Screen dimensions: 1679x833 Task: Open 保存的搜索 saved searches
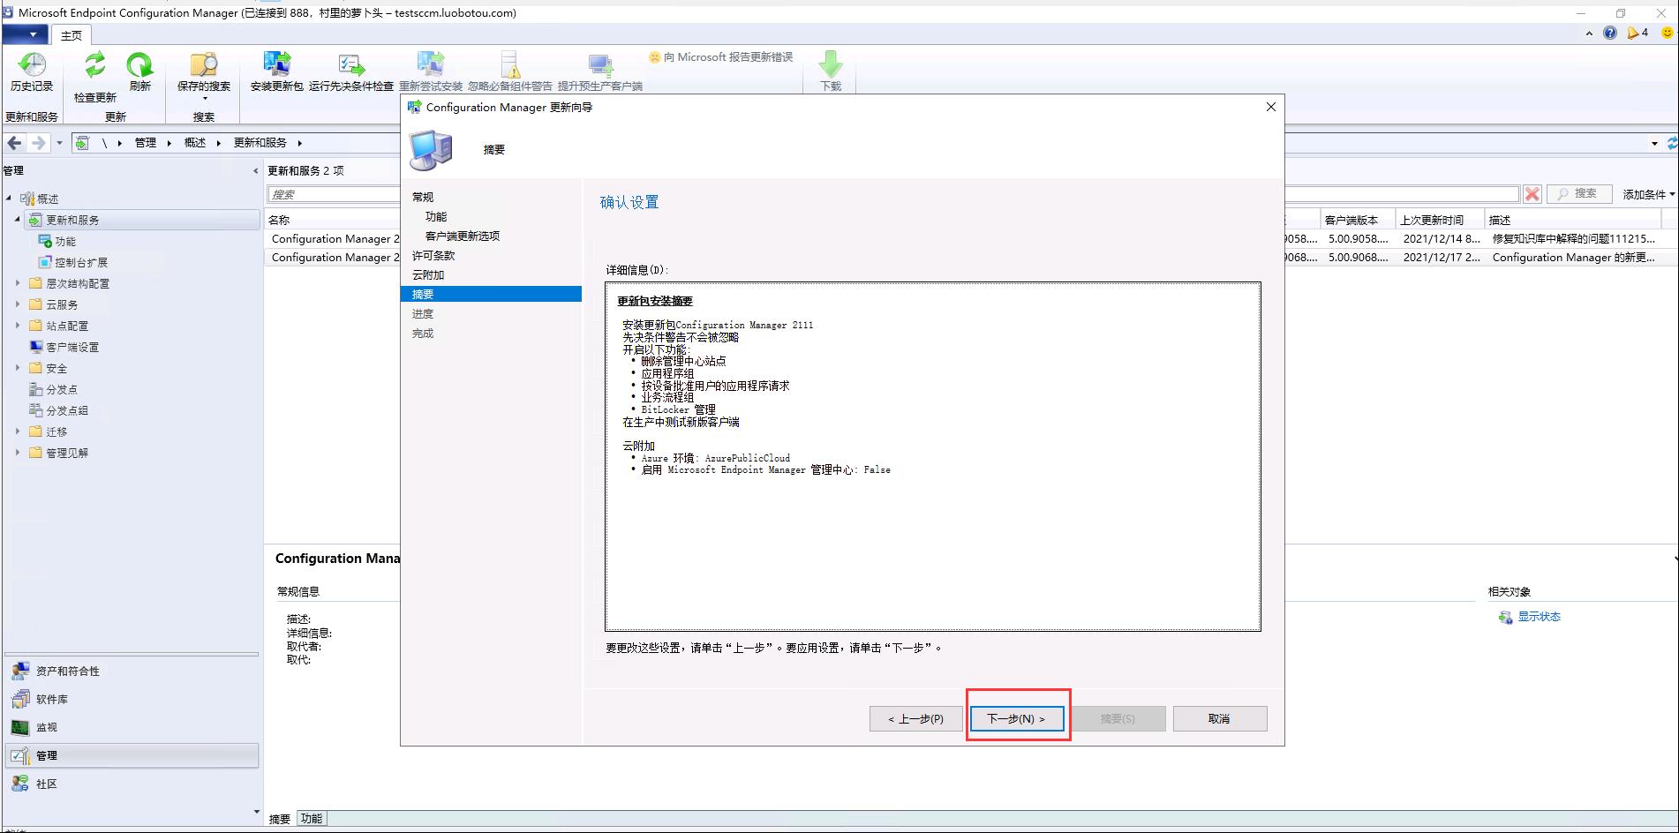(x=204, y=77)
